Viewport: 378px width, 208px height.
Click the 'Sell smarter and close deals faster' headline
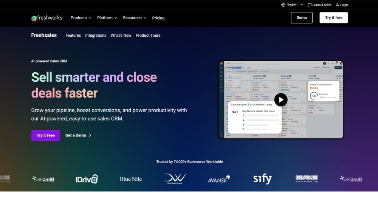pyautogui.click(x=94, y=85)
